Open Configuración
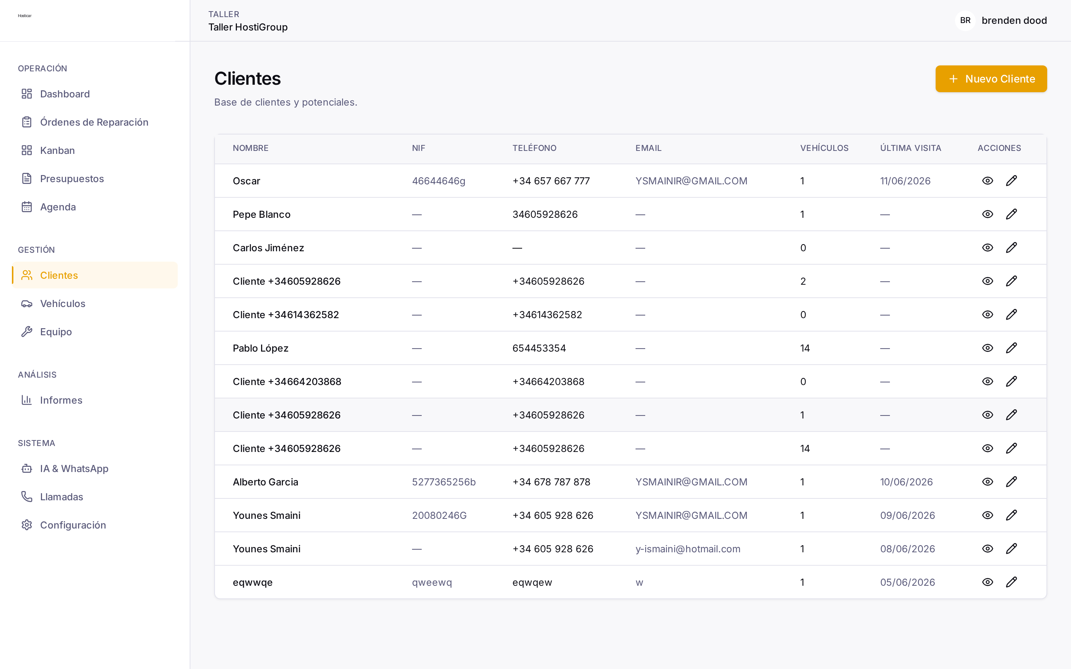This screenshot has width=1071, height=669. pos(95,525)
